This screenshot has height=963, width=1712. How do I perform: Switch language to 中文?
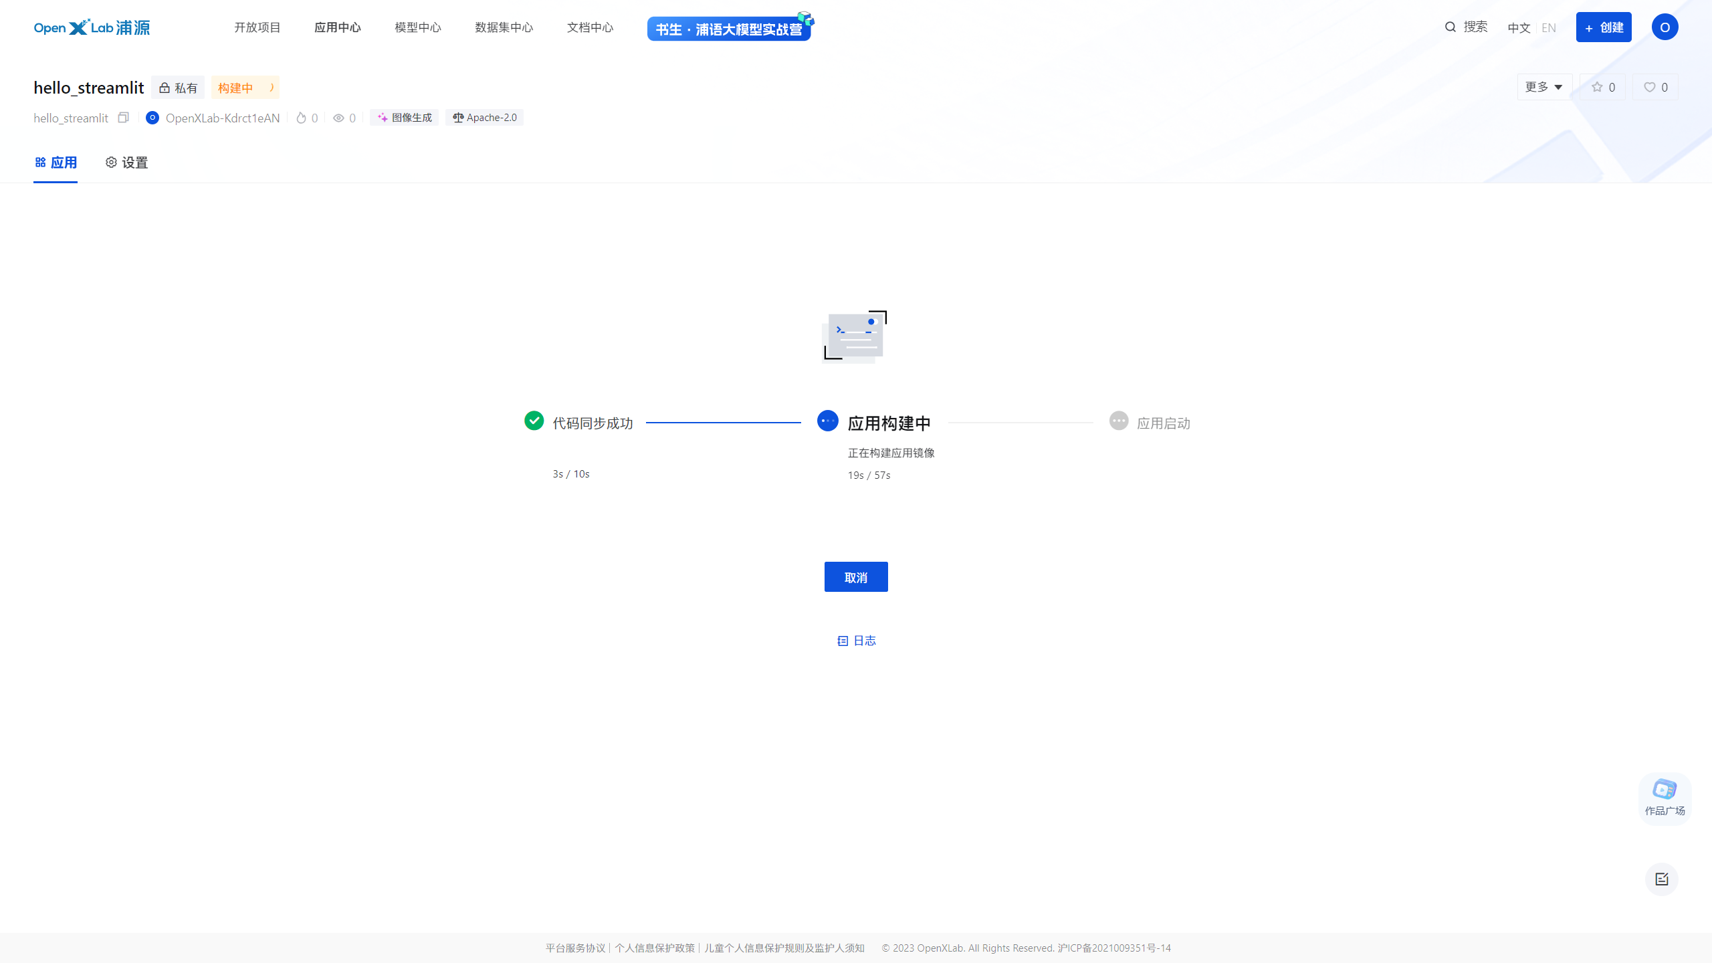[1519, 27]
